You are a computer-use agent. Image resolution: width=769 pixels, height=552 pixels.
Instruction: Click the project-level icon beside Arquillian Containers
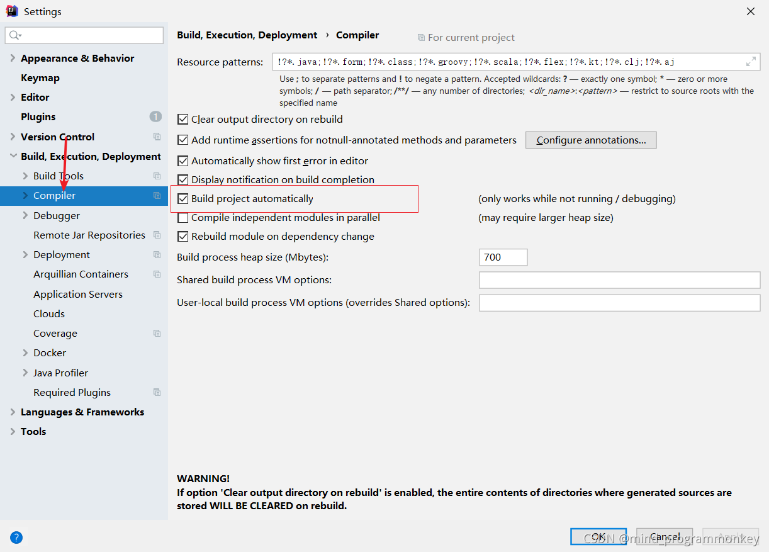[x=157, y=274]
